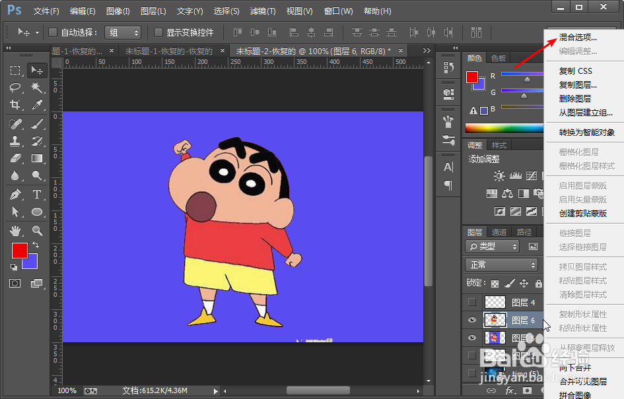
Task: Open the 组 auto-select dropdown
Action: [x=123, y=32]
